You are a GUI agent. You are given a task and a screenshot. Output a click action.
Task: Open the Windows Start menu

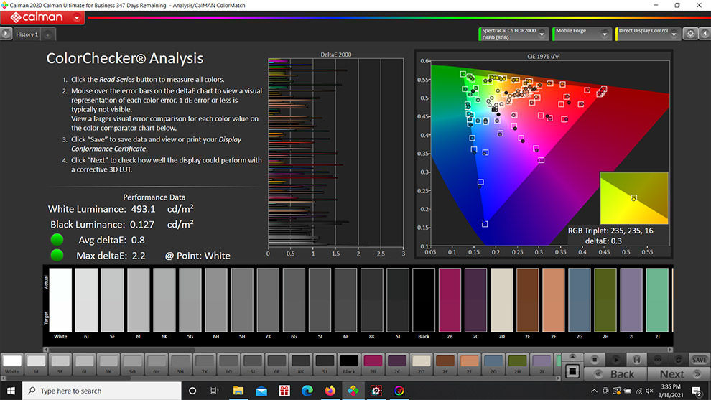pos(11,391)
